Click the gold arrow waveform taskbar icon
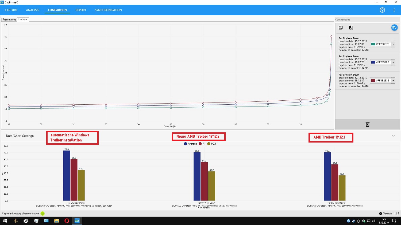This screenshot has height=225, width=401. [16, 221]
